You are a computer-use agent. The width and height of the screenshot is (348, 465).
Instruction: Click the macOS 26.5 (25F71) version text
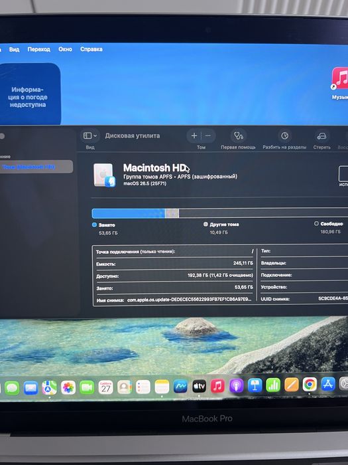click(x=145, y=183)
